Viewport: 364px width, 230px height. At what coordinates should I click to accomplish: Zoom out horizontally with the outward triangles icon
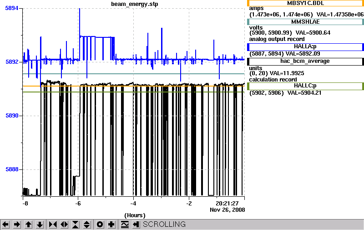click(64, 225)
